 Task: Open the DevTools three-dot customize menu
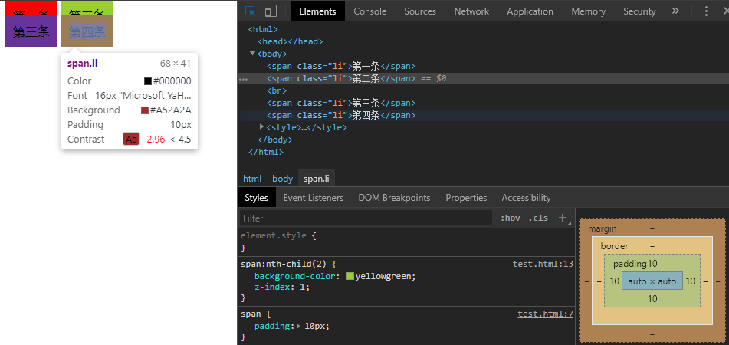(x=706, y=11)
